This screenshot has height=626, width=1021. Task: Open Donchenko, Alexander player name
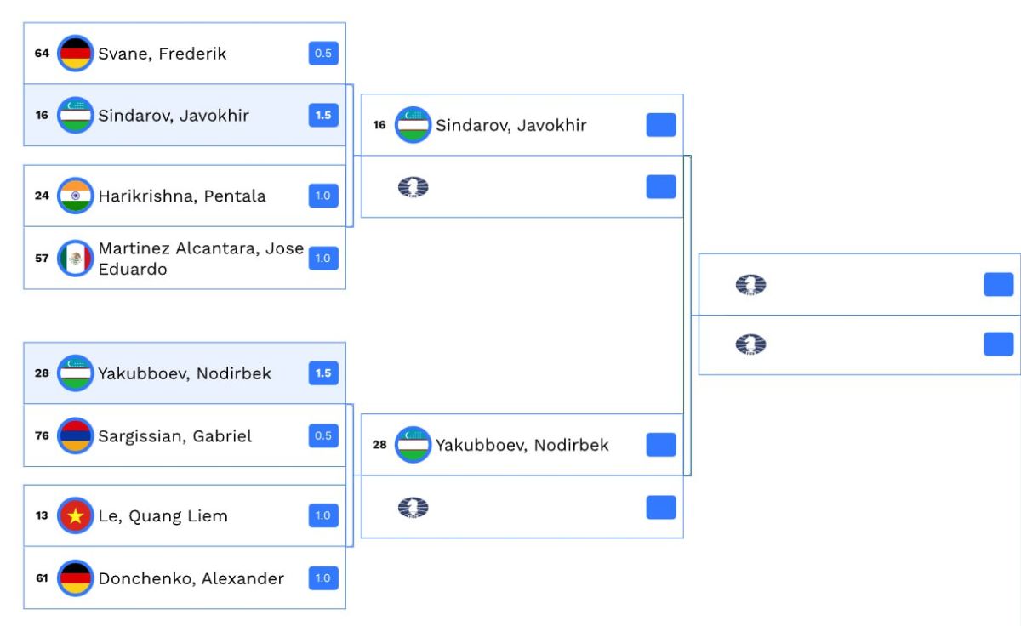[191, 578]
